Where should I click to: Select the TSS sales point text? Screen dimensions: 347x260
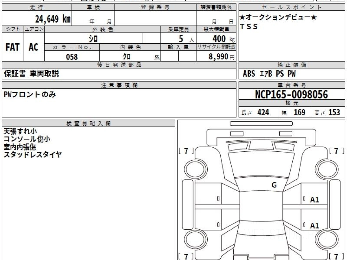click(249, 27)
